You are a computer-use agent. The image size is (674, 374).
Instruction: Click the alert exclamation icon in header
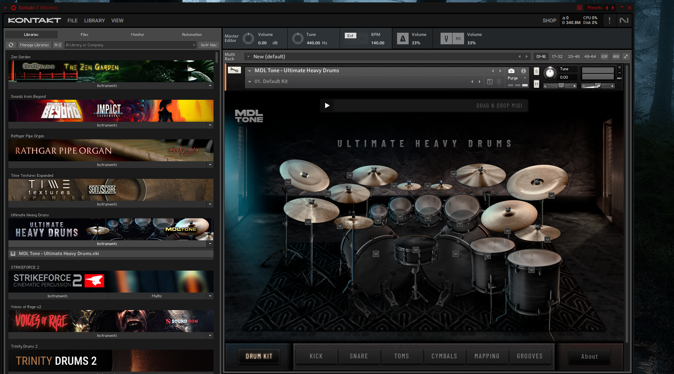(609, 20)
